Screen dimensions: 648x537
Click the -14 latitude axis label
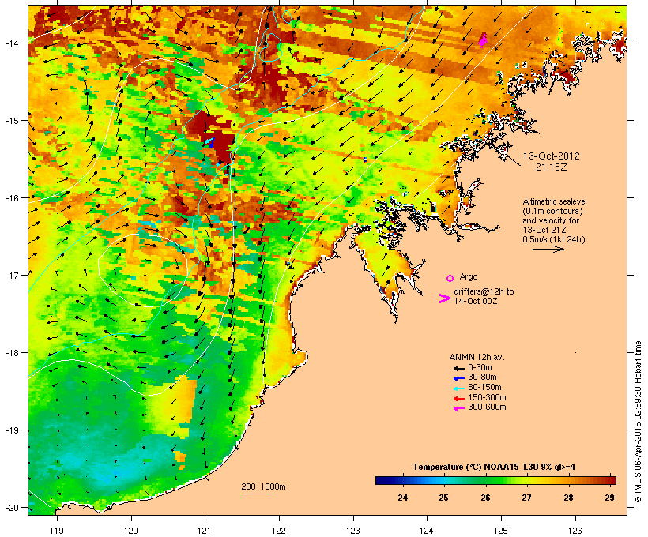pyautogui.click(x=12, y=43)
